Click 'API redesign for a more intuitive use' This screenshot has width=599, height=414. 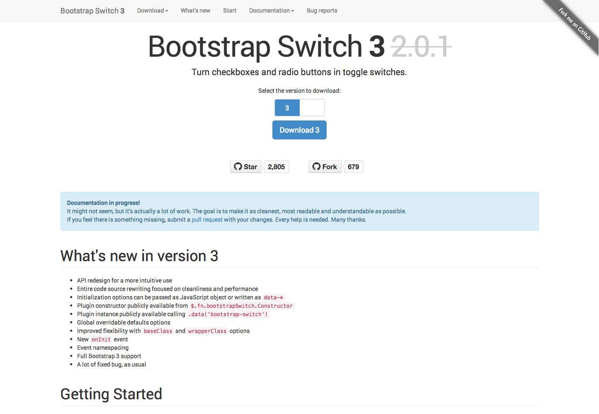tap(125, 280)
